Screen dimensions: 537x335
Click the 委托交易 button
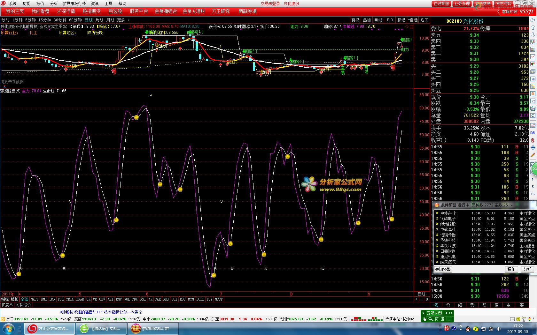pyautogui.click(x=483, y=4)
